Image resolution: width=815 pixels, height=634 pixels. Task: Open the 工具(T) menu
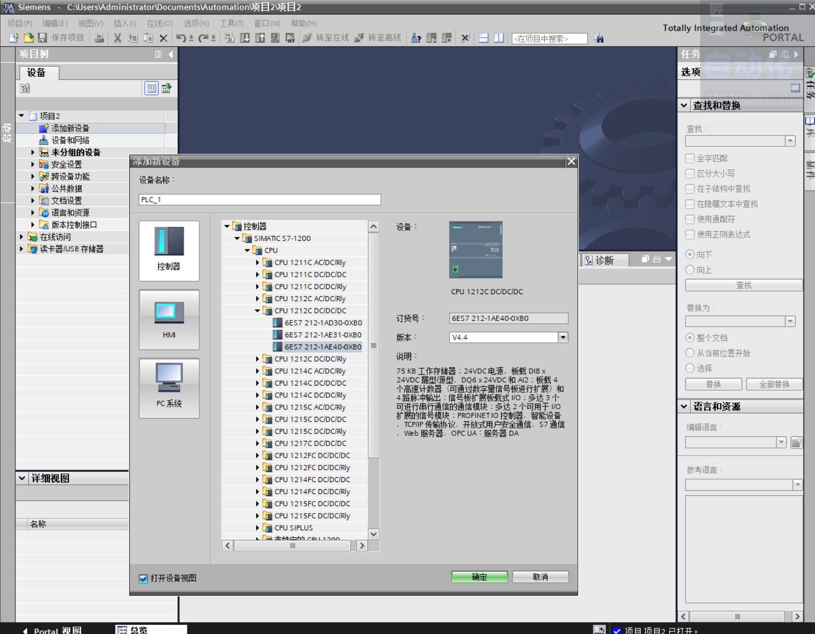point(232,23)
